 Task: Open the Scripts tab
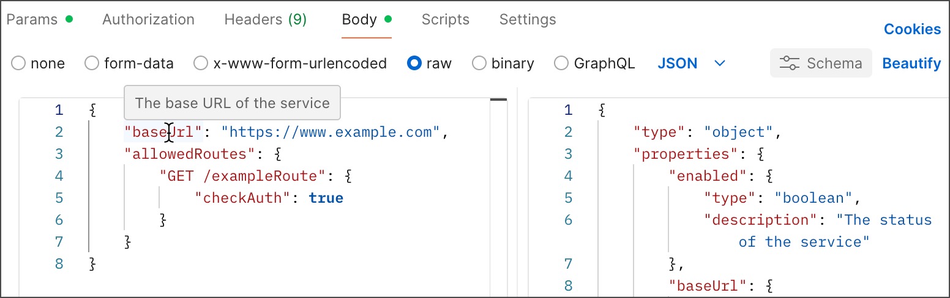(445, 20)
